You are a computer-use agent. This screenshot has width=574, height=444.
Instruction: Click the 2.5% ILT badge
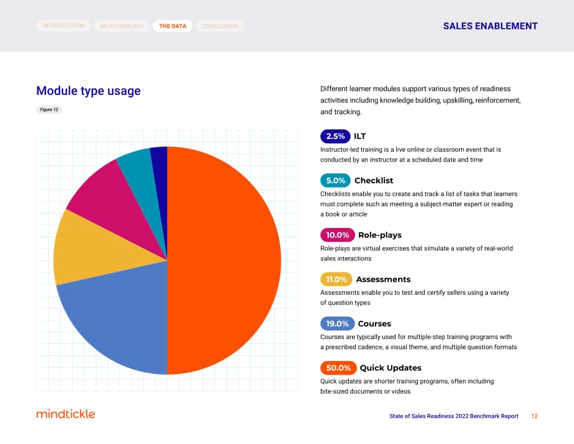[x=335, y=136]
